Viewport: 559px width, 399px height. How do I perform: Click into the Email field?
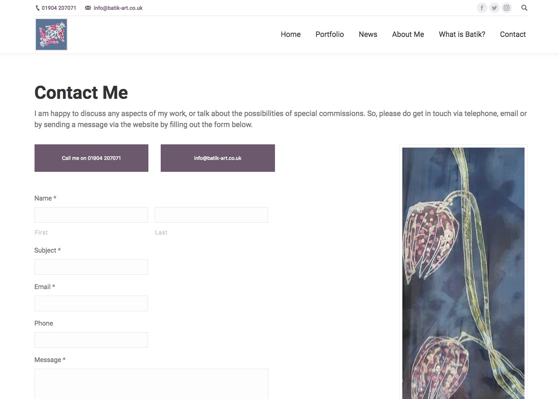(91, 303)
